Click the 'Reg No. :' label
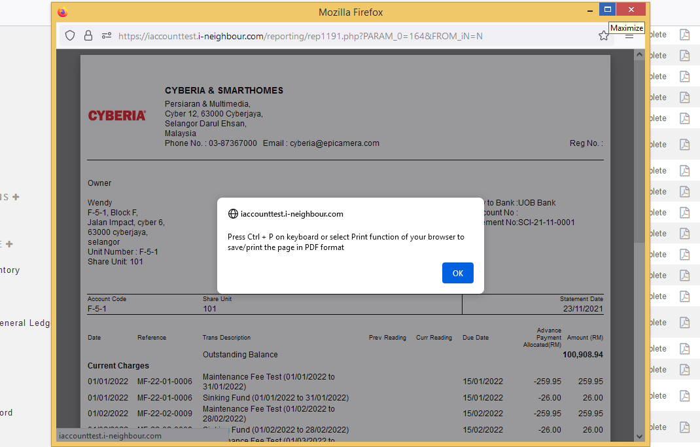This screenshot has height=447, width=700. click(586, 143)
